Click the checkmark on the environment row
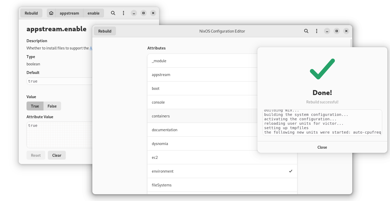The height and width of the screenshot is (201, 390). pos(291,171)
